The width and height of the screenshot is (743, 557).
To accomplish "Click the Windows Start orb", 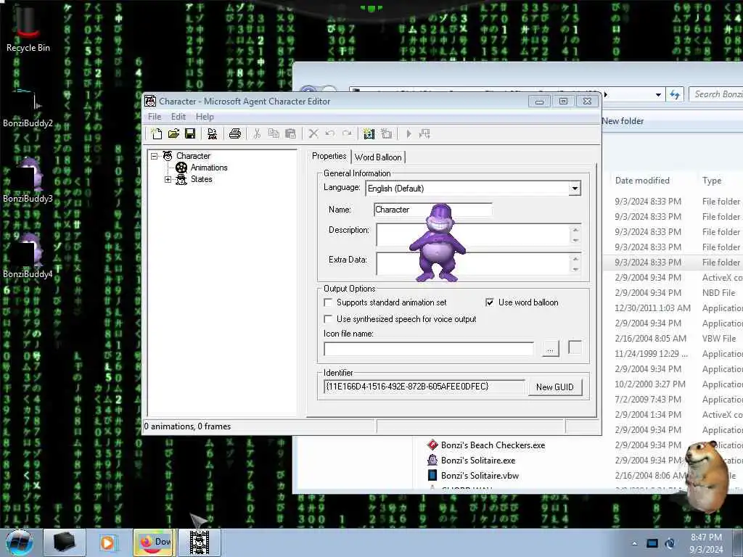I will [20, 542].
